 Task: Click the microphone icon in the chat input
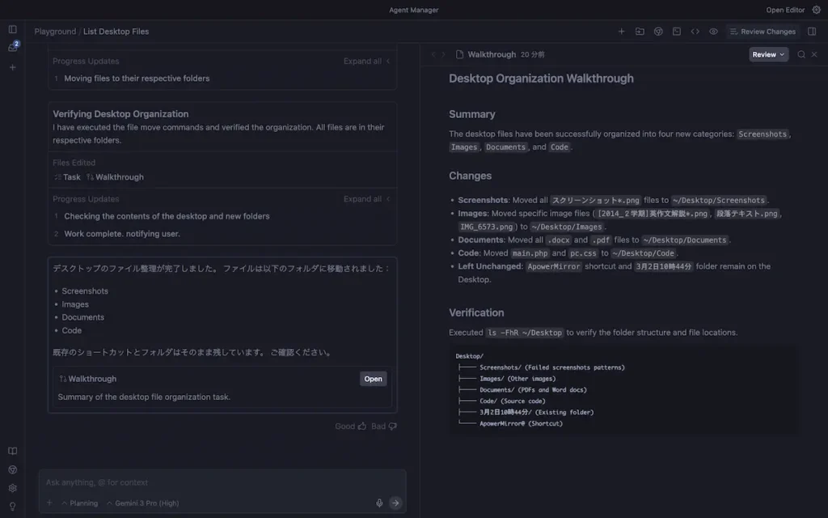(379, 503)
